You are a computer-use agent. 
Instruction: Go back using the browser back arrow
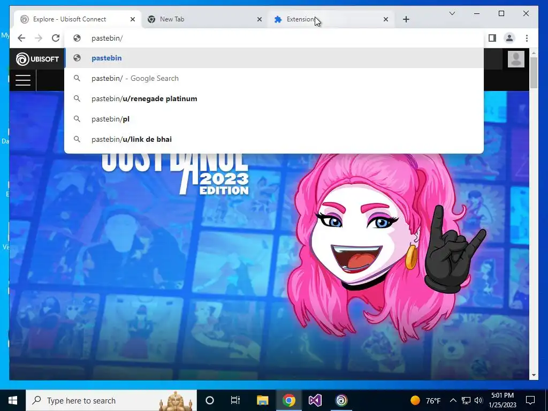click(x=21, y=38)
